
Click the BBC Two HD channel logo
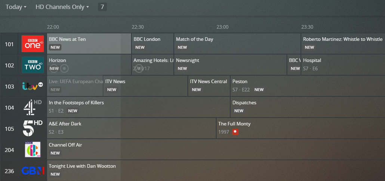click(33, 65)
